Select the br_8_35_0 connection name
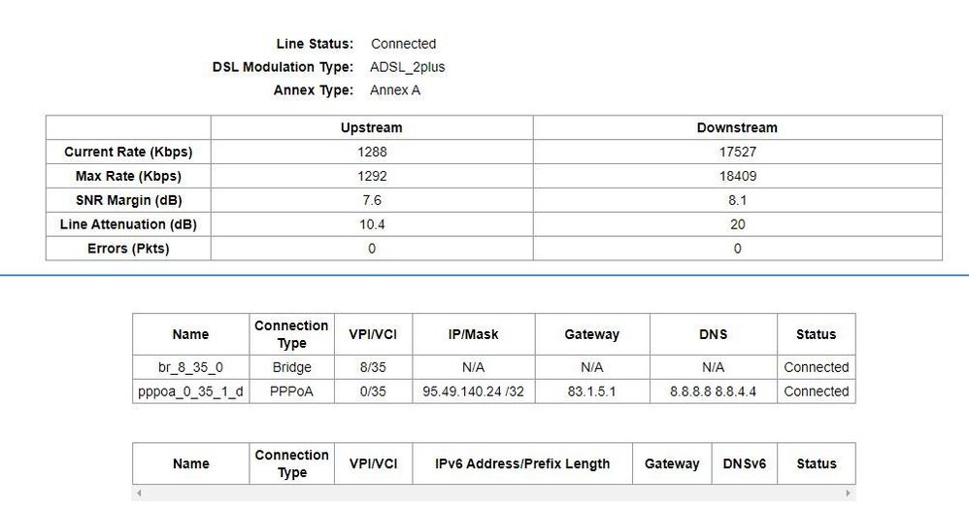 point(190,367)
